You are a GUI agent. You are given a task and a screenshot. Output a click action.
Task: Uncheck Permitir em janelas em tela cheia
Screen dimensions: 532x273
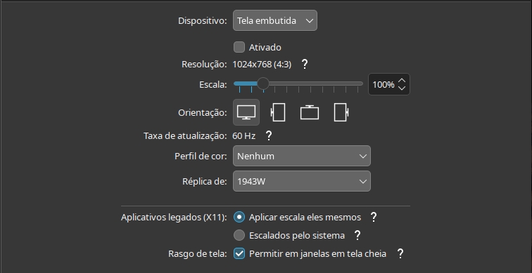point(239,254)
